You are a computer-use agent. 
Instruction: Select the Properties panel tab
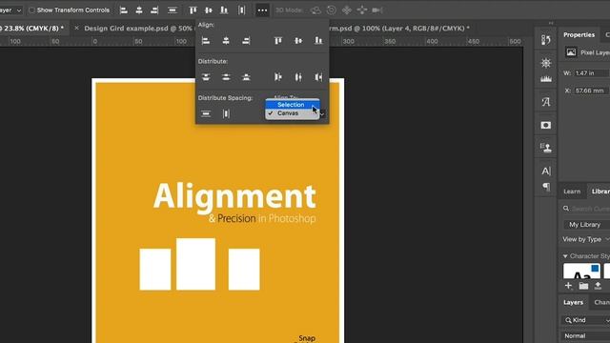coord(579,35)
